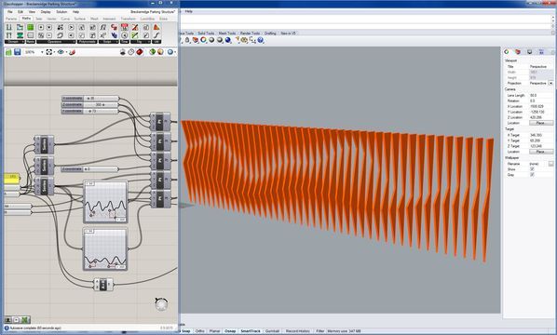Image resolution: width=557 pixels, height=335 pixels.
Task: Switch to the Params component tab
Action: coord(11,19)
